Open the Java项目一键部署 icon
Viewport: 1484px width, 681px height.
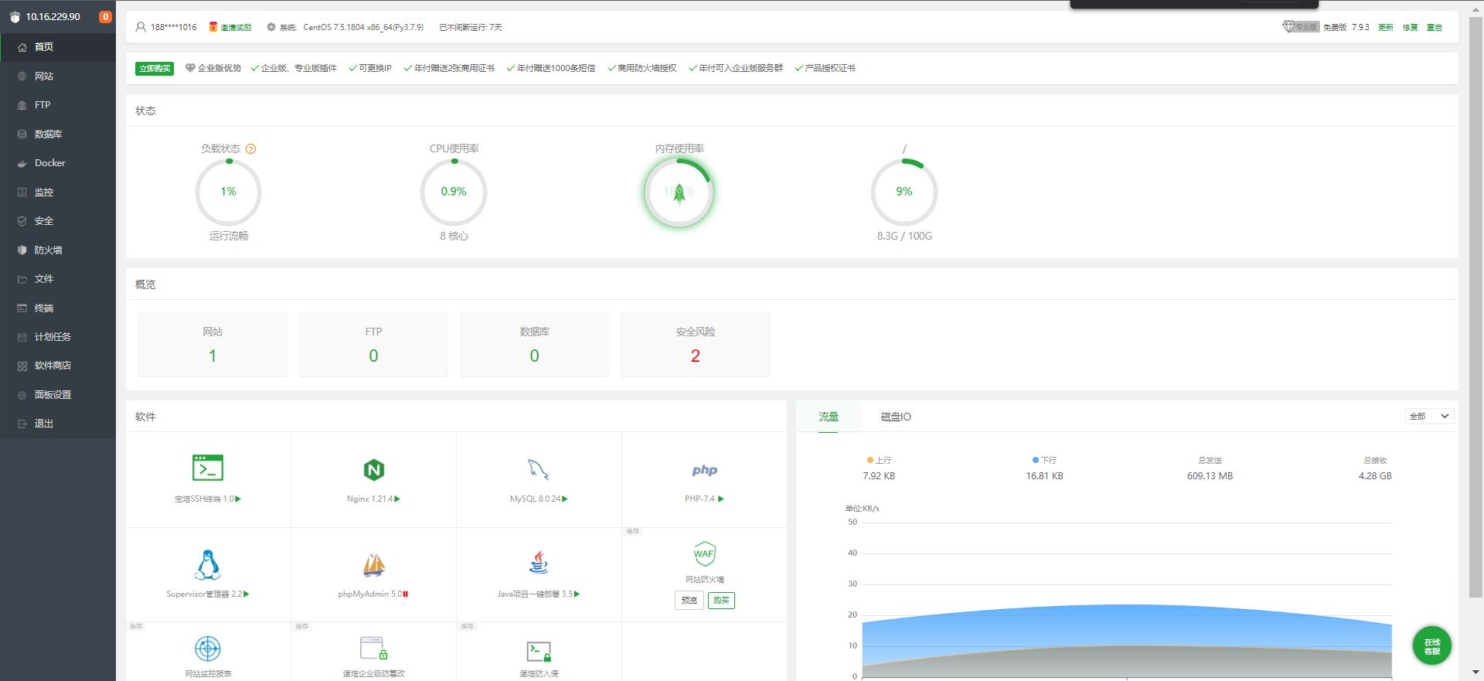539,562
